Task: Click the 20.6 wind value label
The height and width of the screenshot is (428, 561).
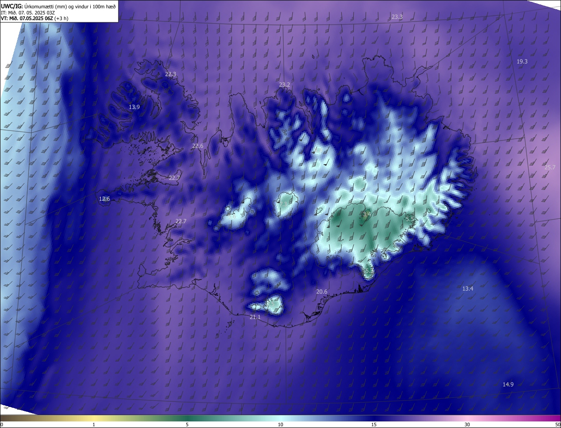Action: pyautogui.click(x=322, y=291)
